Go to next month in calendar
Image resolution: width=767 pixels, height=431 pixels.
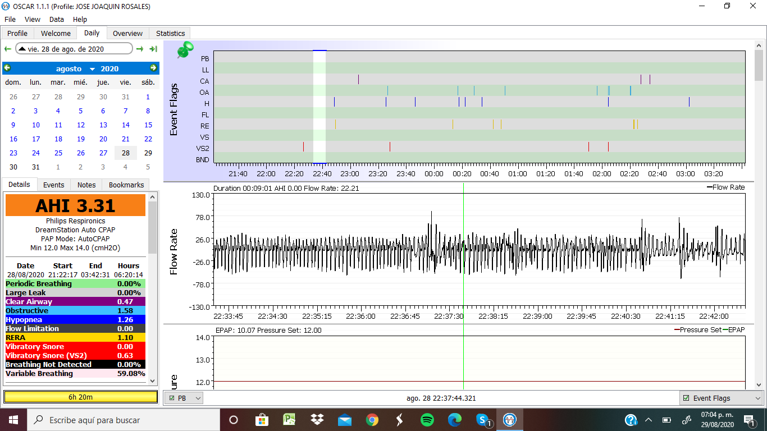tap(153, 68)
